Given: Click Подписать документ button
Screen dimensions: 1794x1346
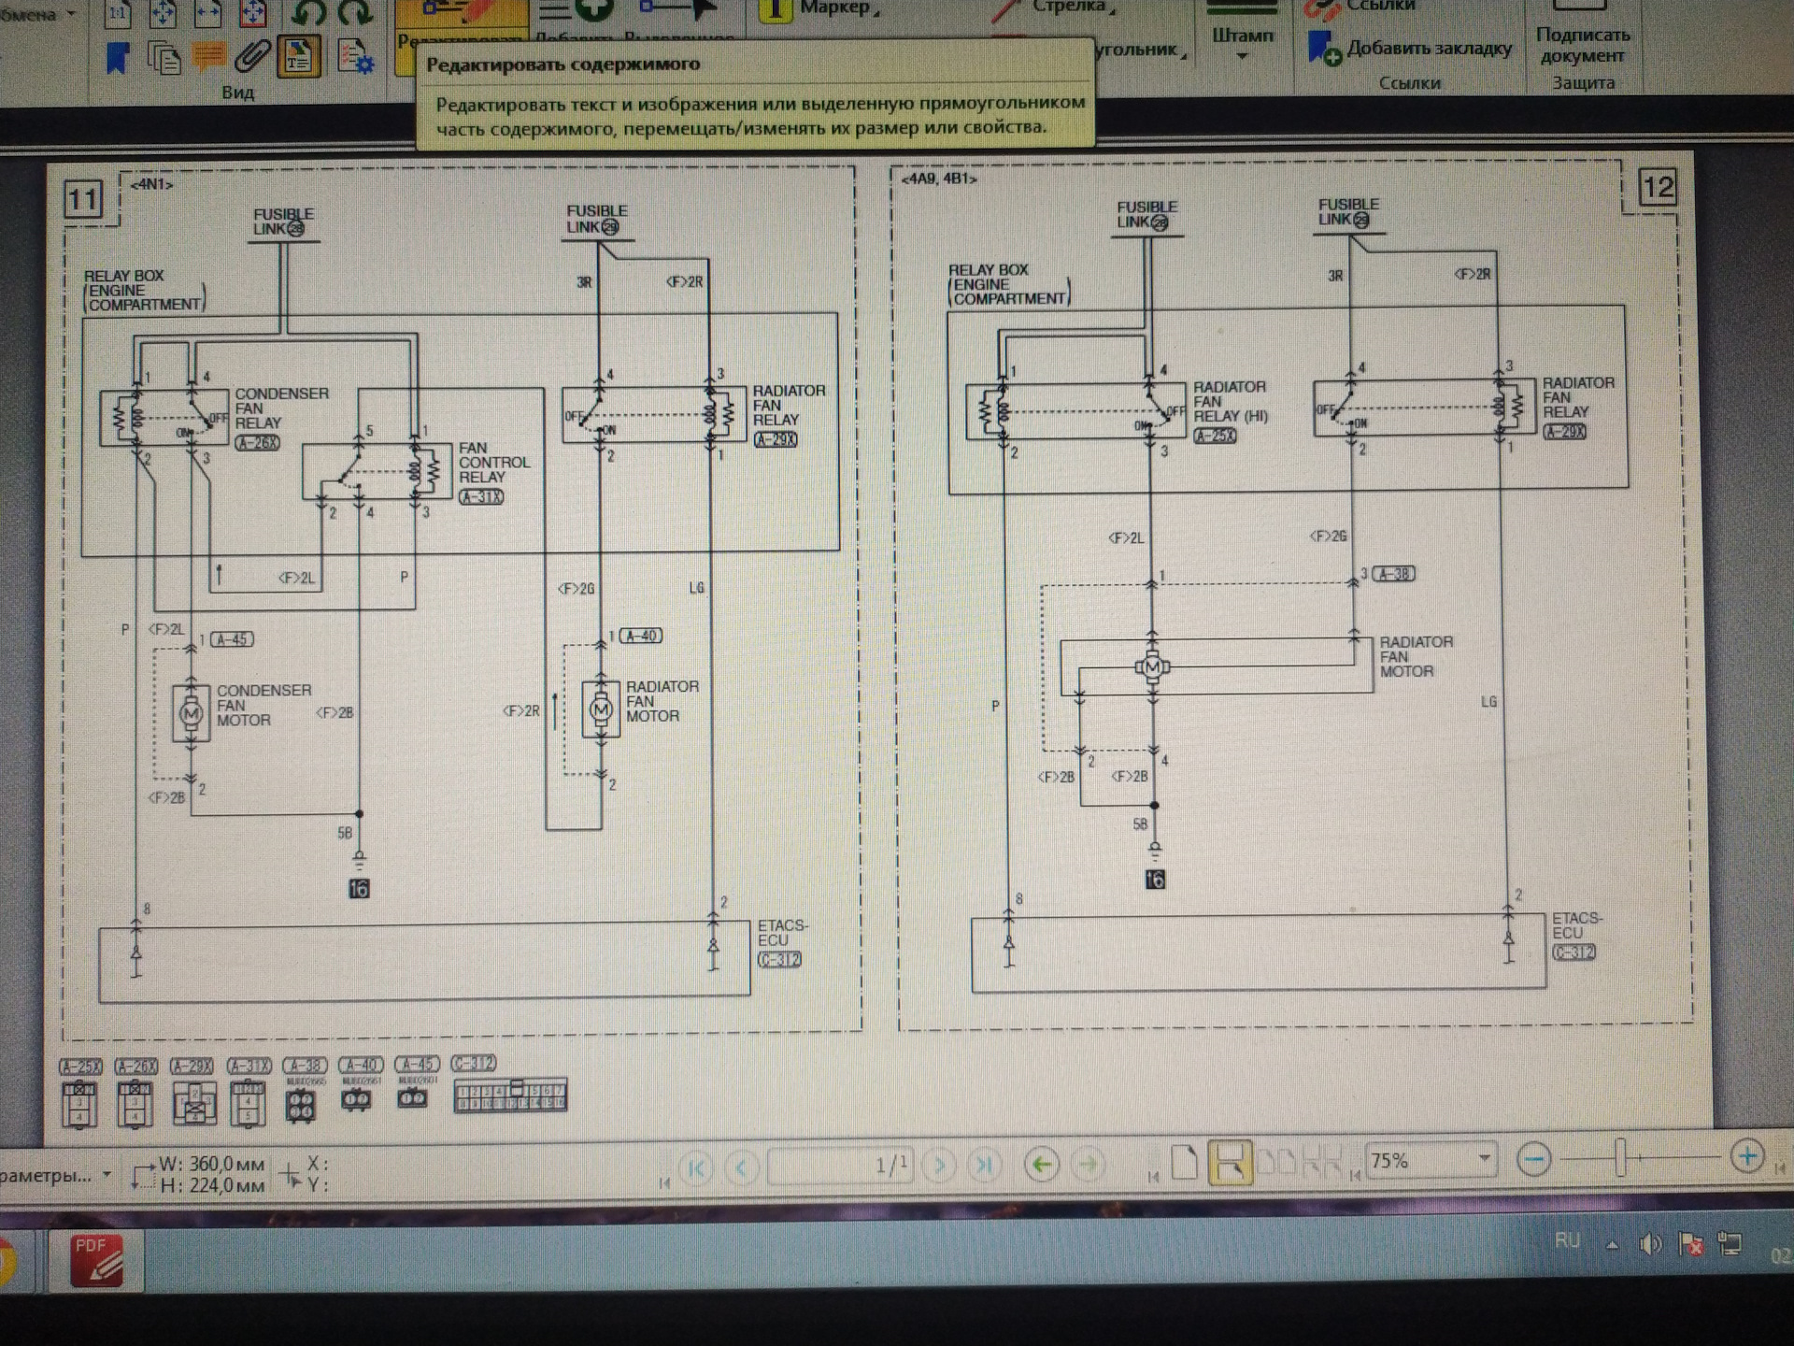Looking at the screenshot, I should click(1582, 44).
